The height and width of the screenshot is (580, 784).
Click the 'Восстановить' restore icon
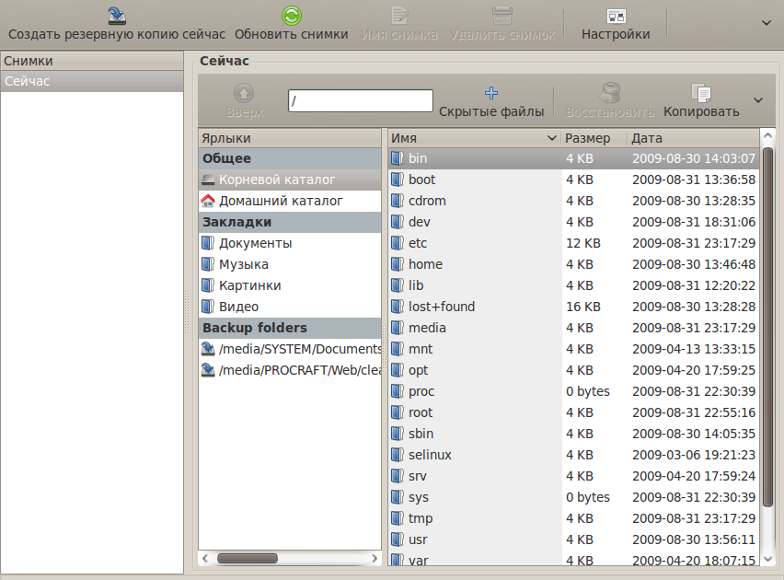tap(609, 93)
